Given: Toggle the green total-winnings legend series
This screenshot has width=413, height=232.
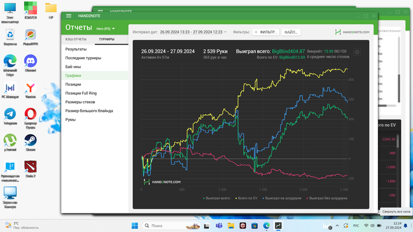Looking at the screenshot, I should pos(217,198).
